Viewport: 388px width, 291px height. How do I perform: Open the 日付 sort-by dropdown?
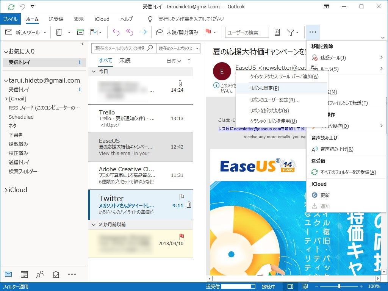tap(174, 61)
